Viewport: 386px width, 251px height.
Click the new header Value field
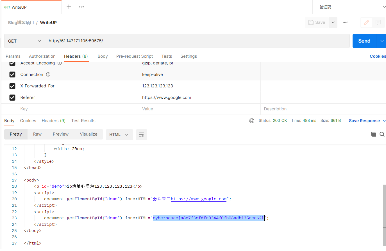[200, 109]
